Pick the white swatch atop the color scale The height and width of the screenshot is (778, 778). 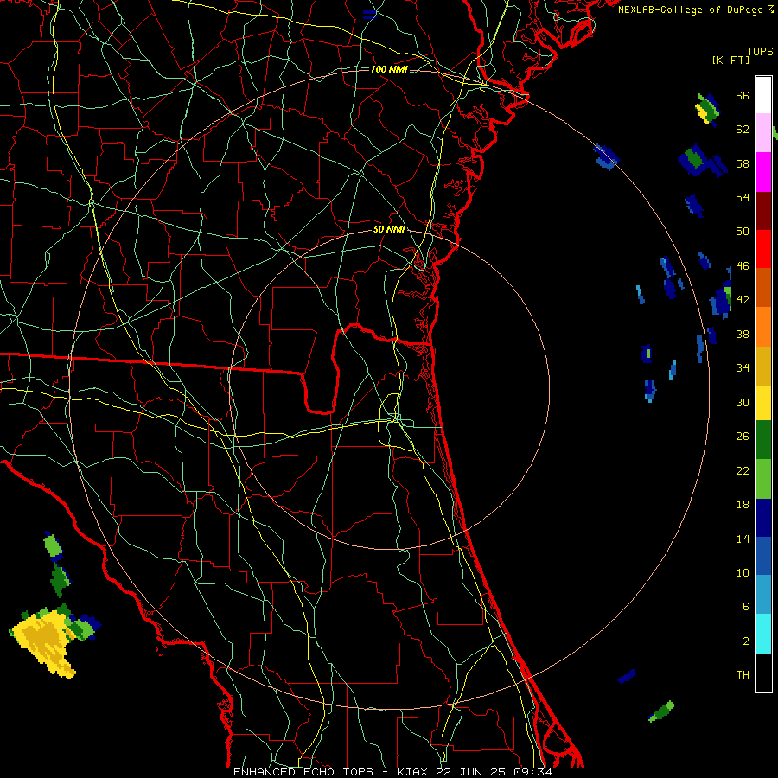pyautogui.click(x=763, y=95)
